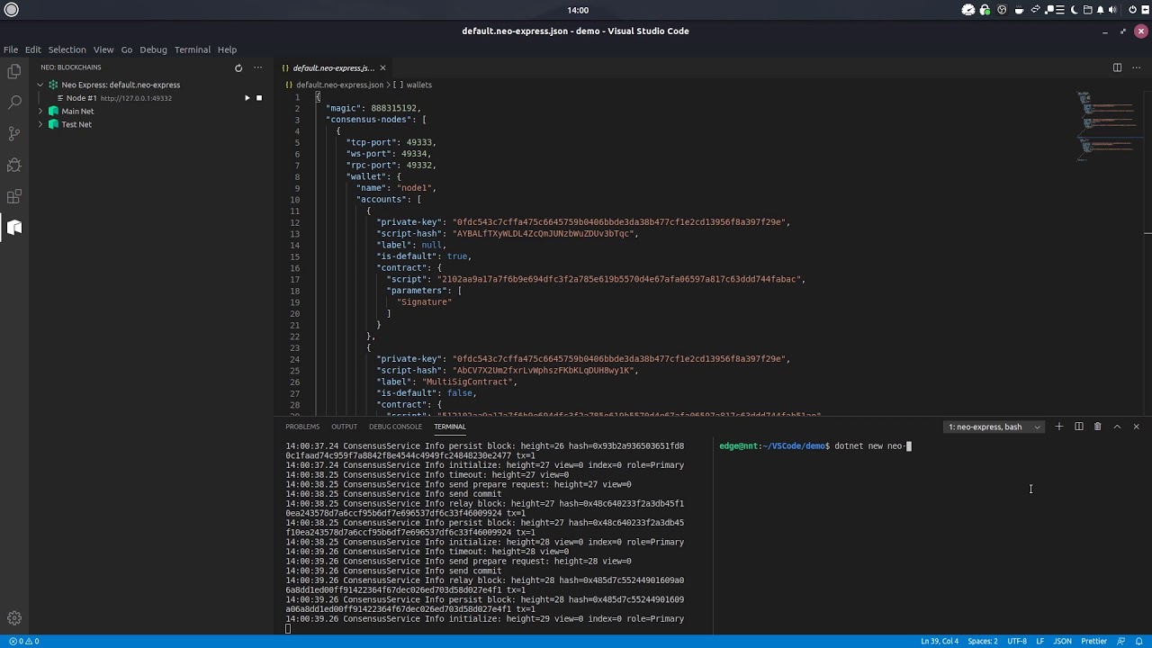Collapse the Neo Express: default.neo-express tree node
This screenshot has height=648, width=1152.
40,85
